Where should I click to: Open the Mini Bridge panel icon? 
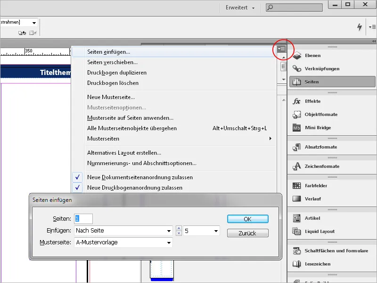click(x=297, y=128)
